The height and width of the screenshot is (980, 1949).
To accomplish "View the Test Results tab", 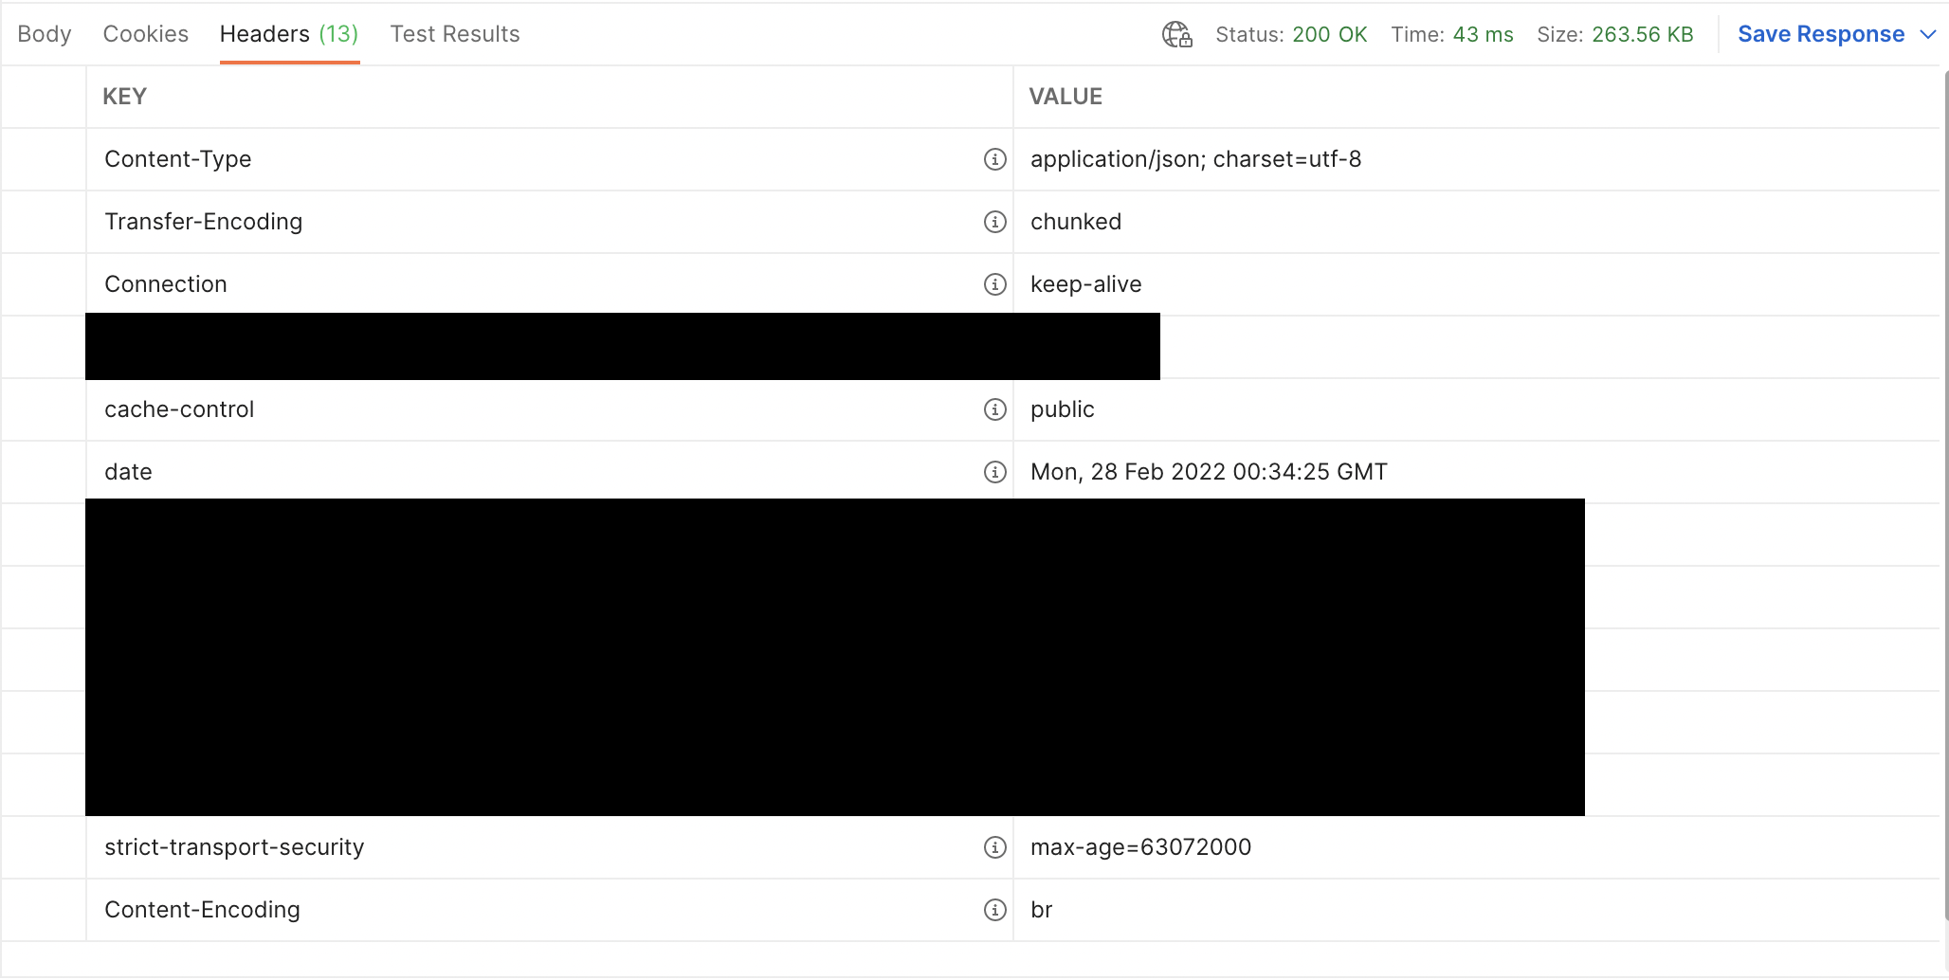I will (x=454, y=34).
